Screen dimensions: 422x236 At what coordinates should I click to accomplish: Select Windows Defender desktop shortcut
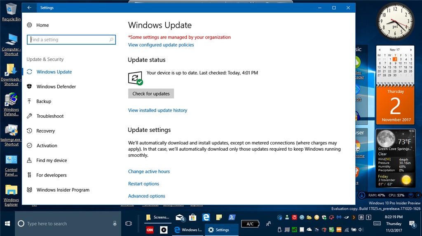tap(11, 105)
